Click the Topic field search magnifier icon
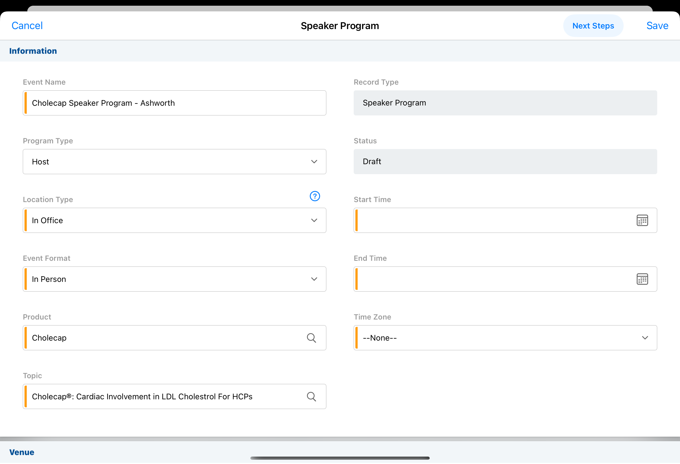This screenshot has height=464, width=680. (311, 397)
